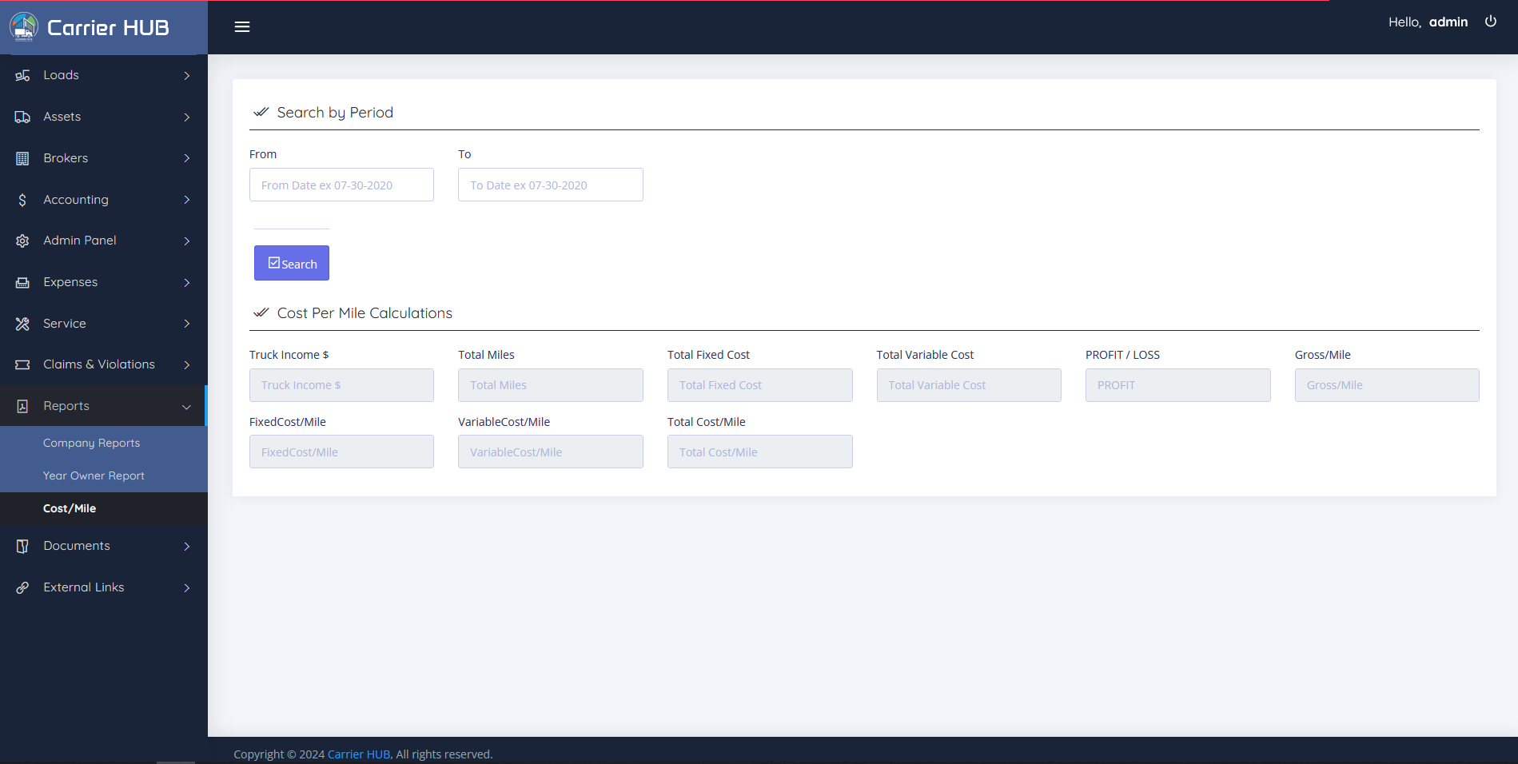Click the External Links chain icon
Viewport: 1518px width, 764px height.
click(x=22, y=587)
